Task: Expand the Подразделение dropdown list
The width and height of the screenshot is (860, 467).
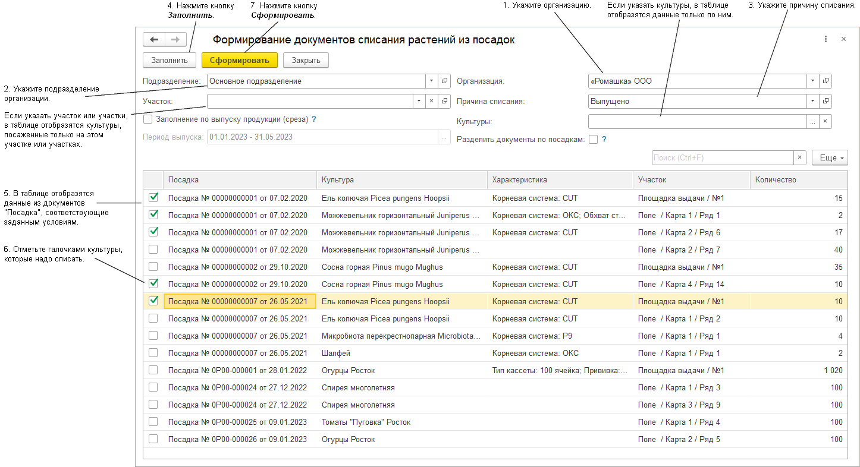Action: click(x=432, y=81)
